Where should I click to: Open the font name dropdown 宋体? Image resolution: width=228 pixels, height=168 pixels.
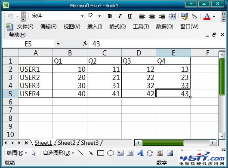pyautogui.click(x=82, y=16)
